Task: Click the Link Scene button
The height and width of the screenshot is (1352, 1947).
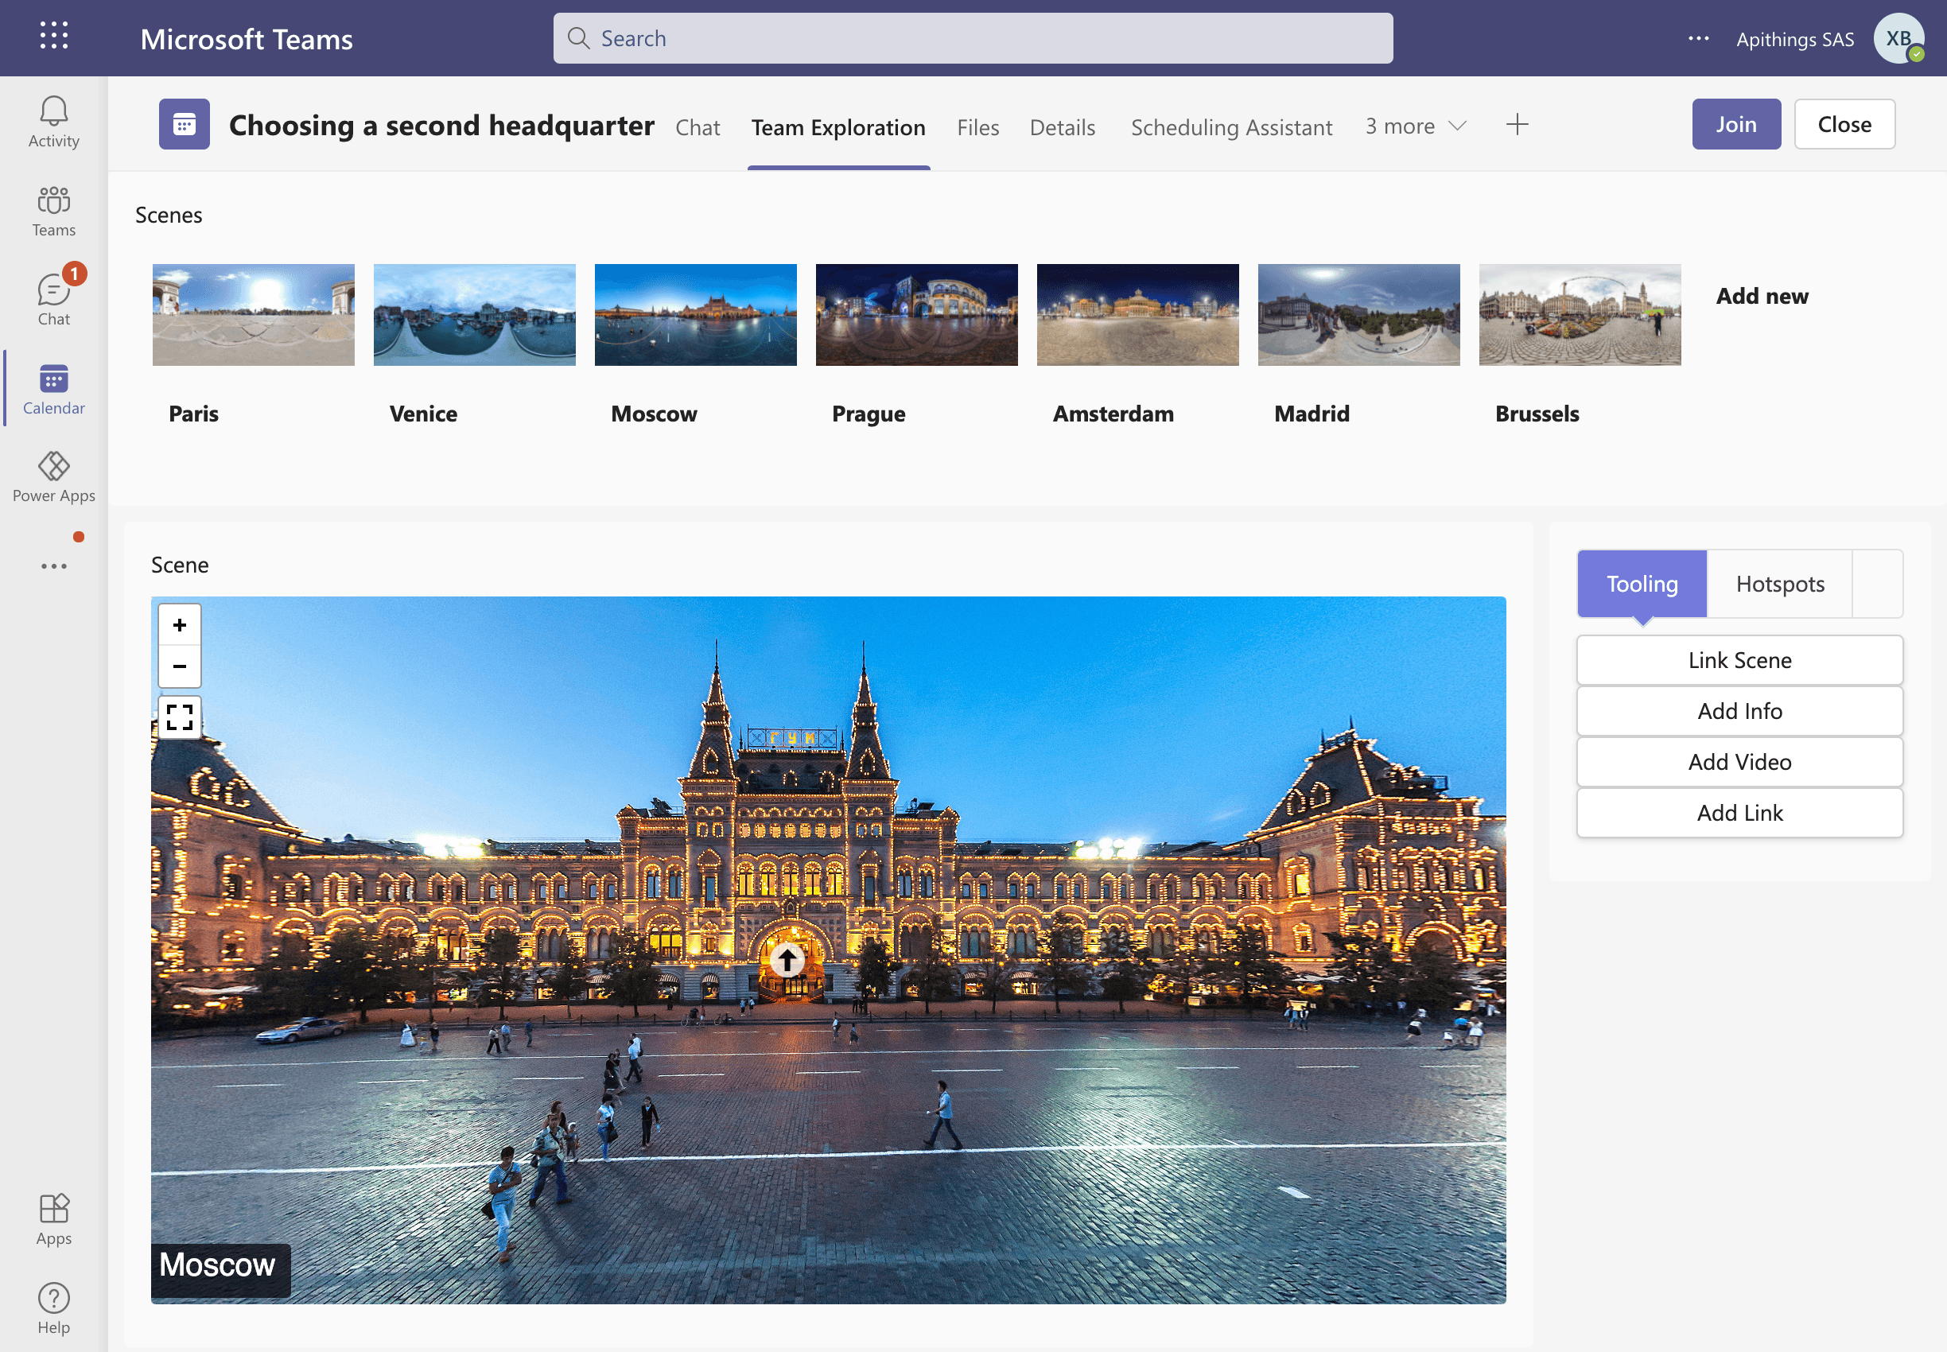Action: click(x=1739, y=660)
